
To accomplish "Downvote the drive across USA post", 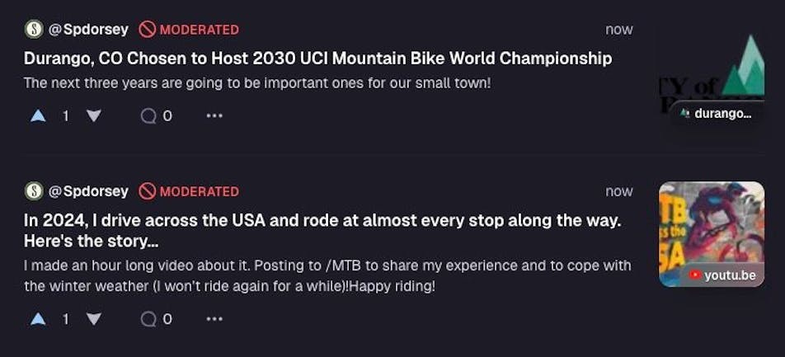I will (94, 319).
